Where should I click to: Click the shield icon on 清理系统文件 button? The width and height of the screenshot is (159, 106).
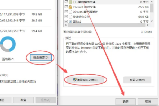tap(75, 80)
